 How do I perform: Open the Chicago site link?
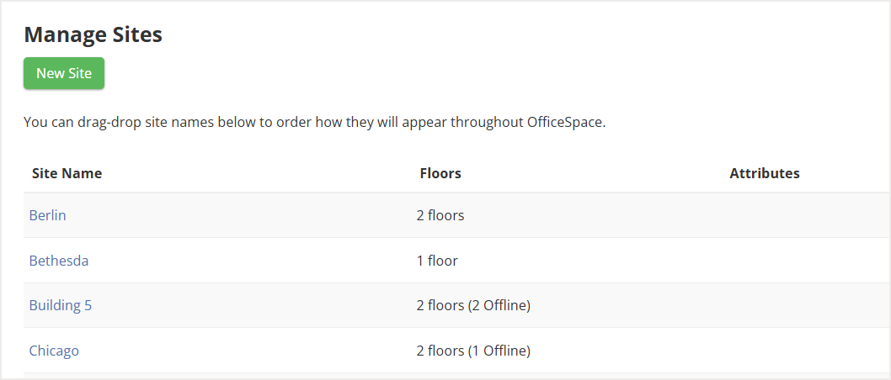tap(54, 351)
